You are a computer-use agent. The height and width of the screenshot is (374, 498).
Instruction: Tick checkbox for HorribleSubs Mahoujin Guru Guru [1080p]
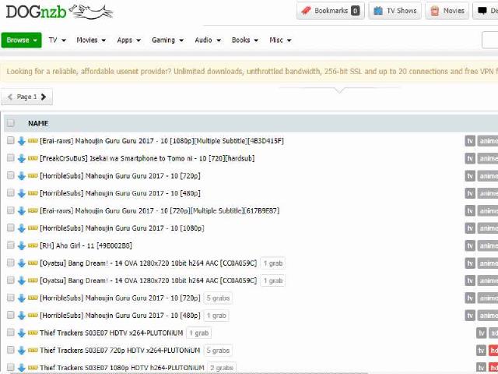[x=10, y=228]
